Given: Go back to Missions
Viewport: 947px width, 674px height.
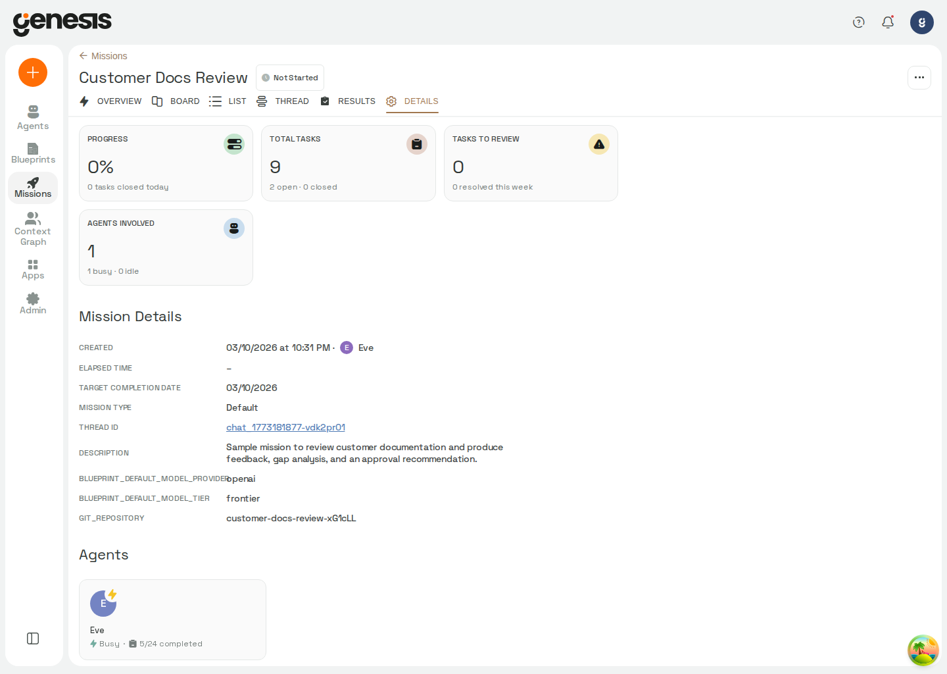Looking at the screenshot, I should pyautogui.click(x=103, y=56).
